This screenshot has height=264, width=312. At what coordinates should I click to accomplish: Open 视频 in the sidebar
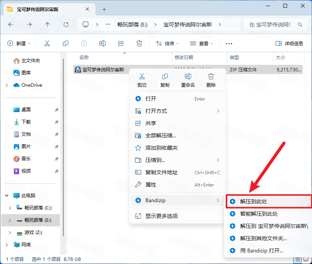(22, 171)
